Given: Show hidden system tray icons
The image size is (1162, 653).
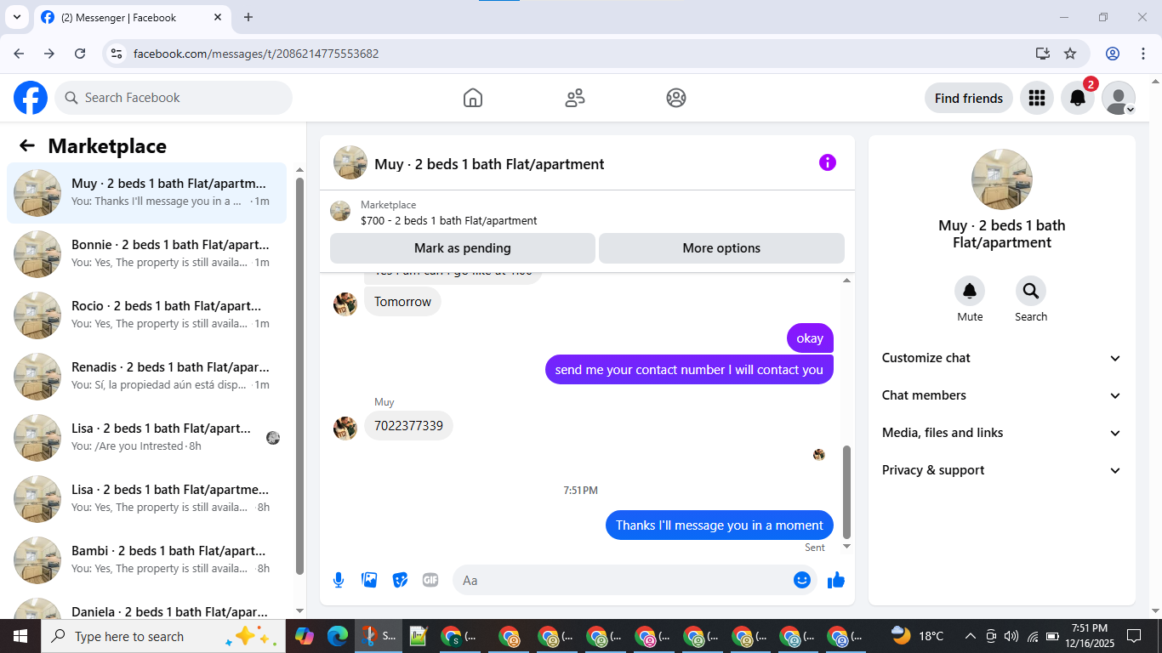Looking at the screenshot, I should (x=970, y=636).
